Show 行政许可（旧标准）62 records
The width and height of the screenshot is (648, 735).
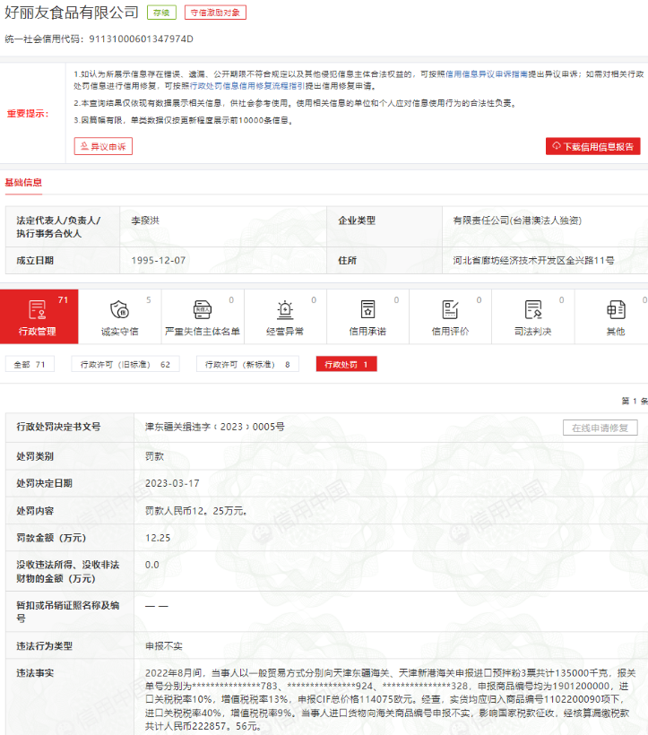pyautogui.click(x=125, y=365)
